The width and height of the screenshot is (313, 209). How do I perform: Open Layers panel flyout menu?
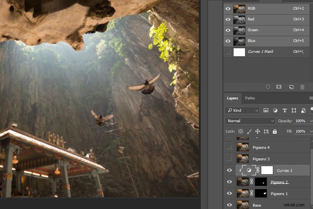[x=311, y=98]
